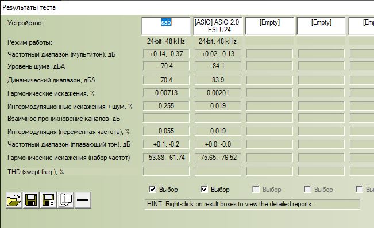The width and height of the screenshot is (374, 228).
Task: Click the Взаимное проникновение каналов label
Action: 64,119
